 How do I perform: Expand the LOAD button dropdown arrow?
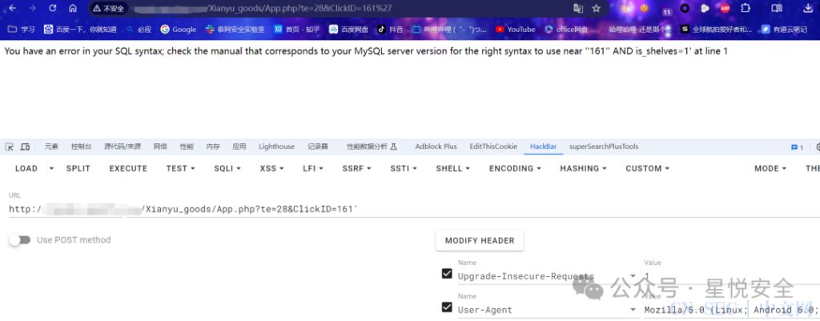point(51,168)
